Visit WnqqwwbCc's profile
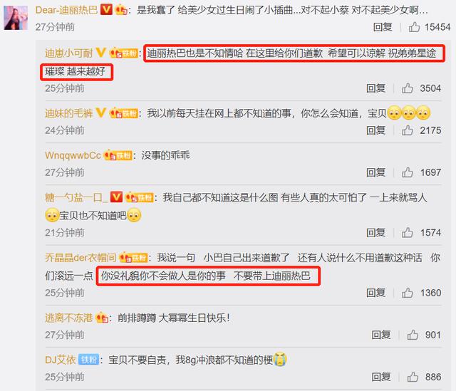The height and width of the screenshot is (391, 456). click(x=73, y=155)
